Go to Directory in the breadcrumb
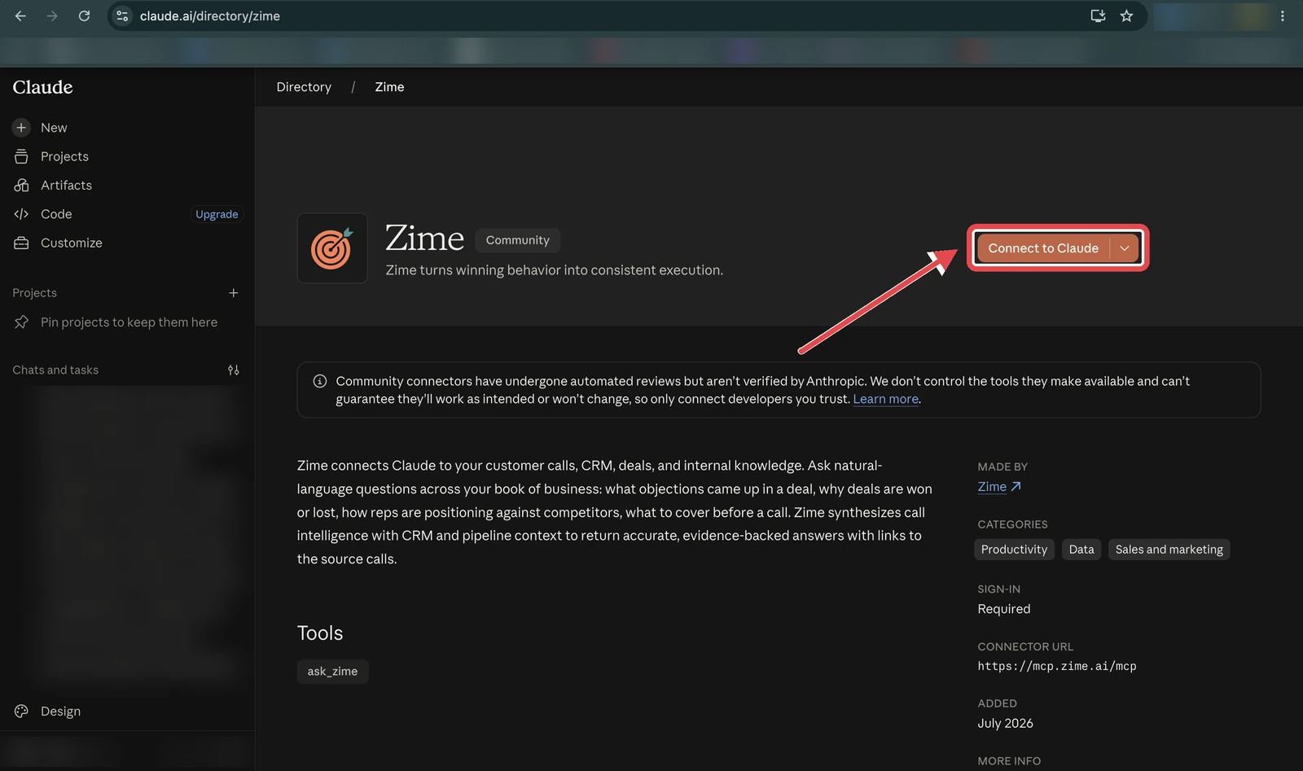This screenshot has height=771, width=1303. click(304, 87)
